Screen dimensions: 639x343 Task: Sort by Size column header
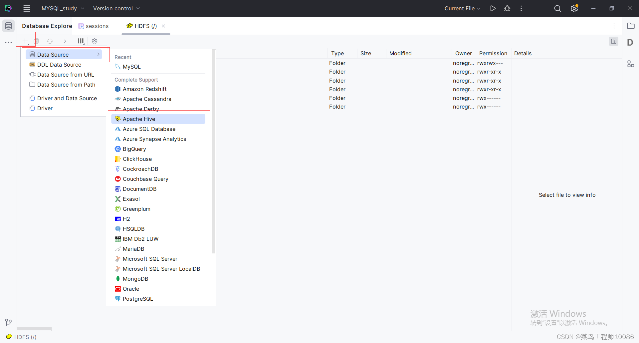[x=372, y=53]
